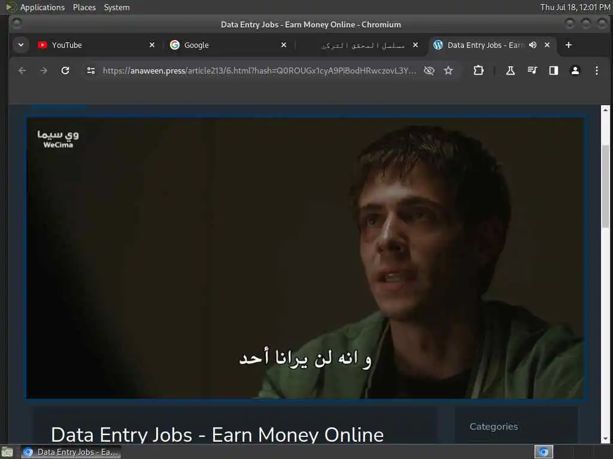Open the tab search dropdown arrow
This screenshot has width=613, height=459.
click(x=21, y=45)
